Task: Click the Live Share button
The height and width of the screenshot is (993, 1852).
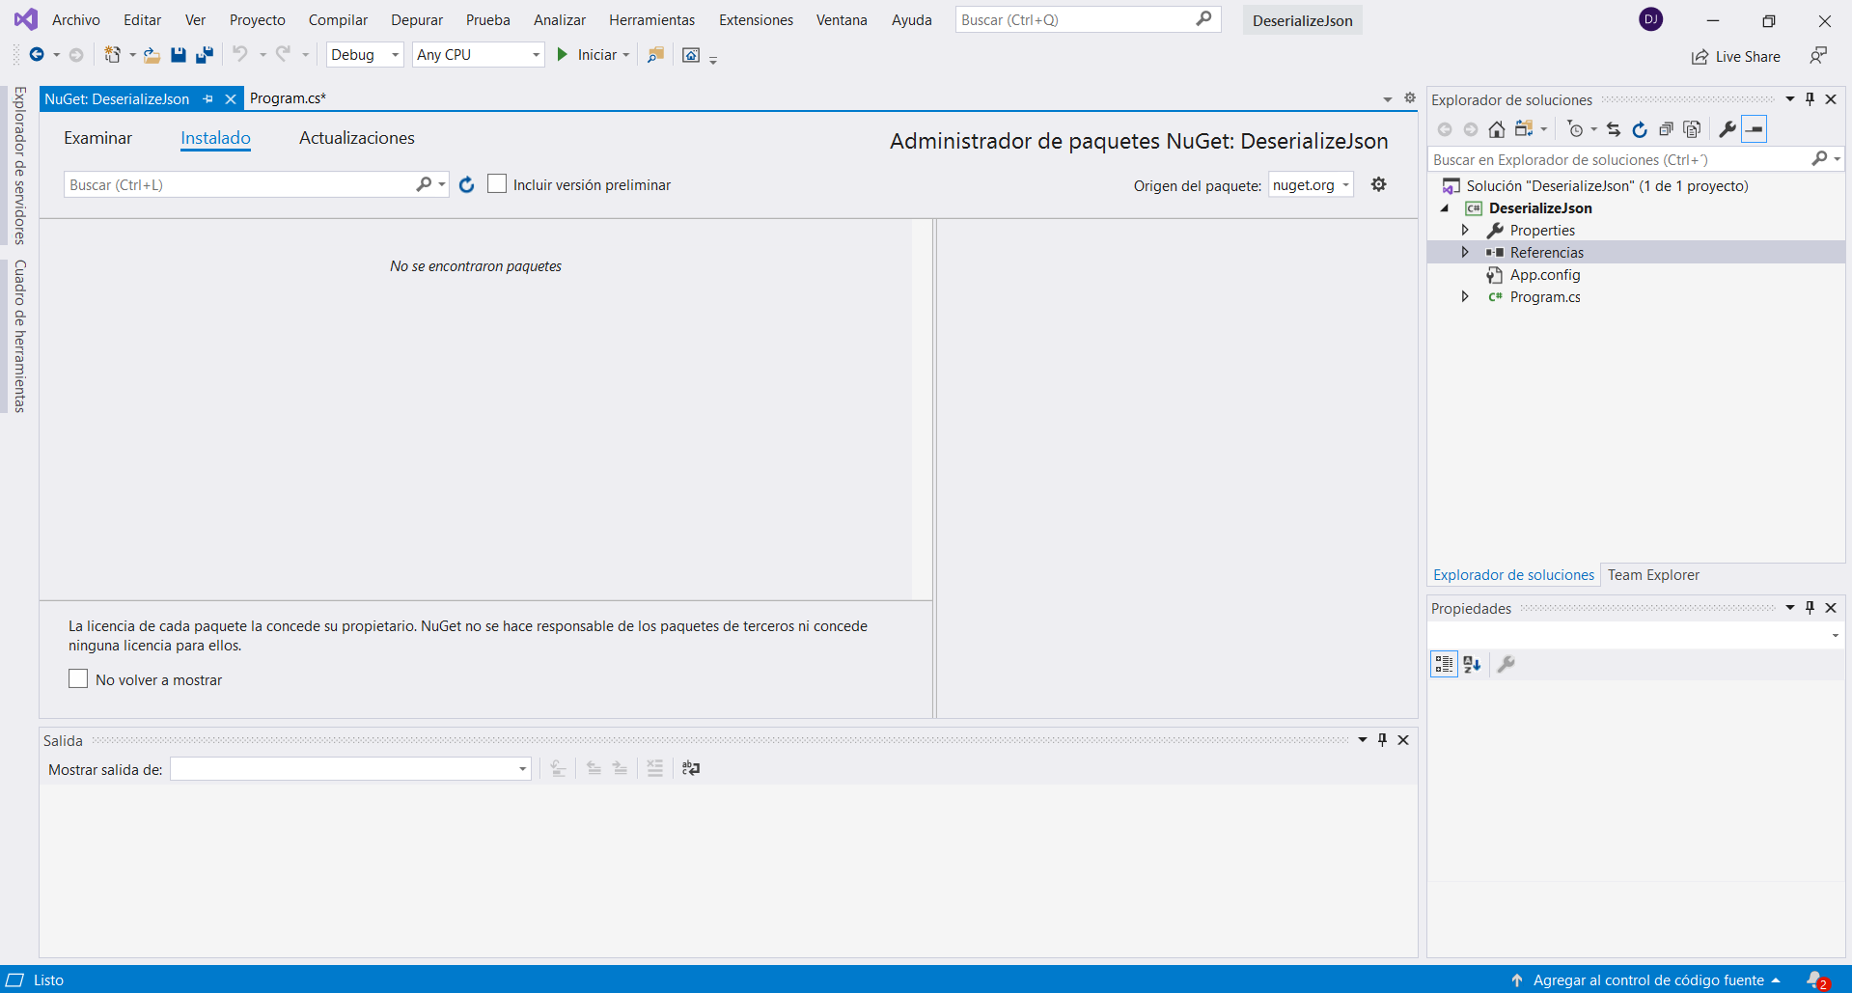Action: point(1736,57)
